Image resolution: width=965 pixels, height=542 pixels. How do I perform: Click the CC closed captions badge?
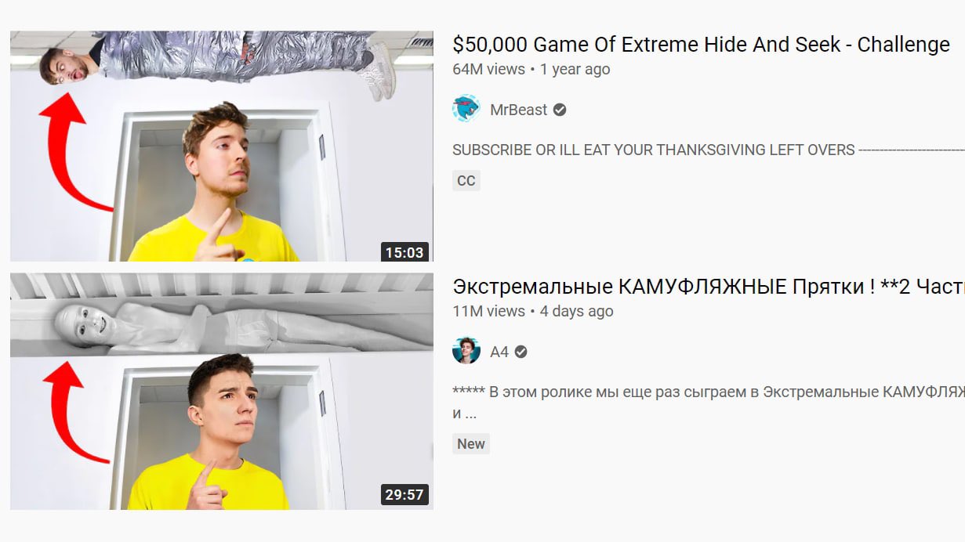[x=466, y=181]
